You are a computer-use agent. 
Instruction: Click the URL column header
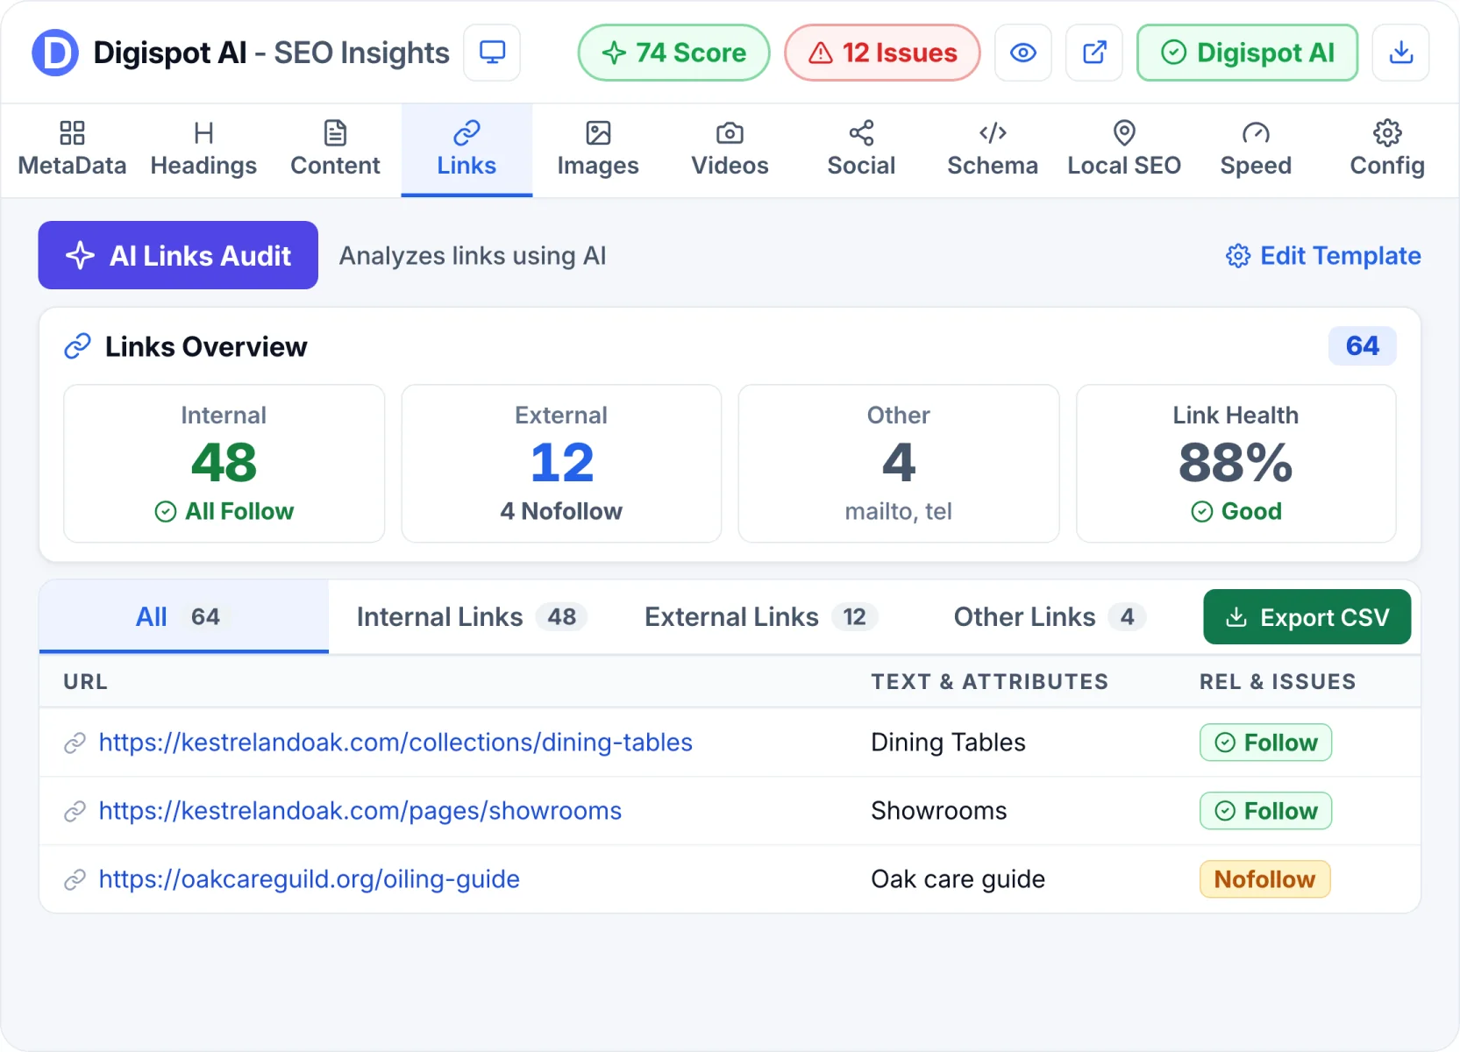pyautogui.click(x=85, y=682)
